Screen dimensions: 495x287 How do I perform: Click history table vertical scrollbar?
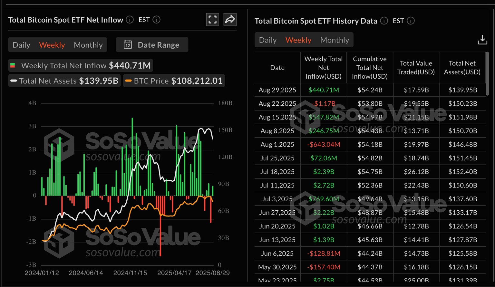[487, 74]
